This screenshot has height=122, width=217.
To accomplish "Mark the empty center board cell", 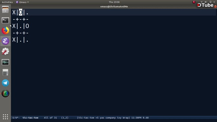I will [20, 26].
